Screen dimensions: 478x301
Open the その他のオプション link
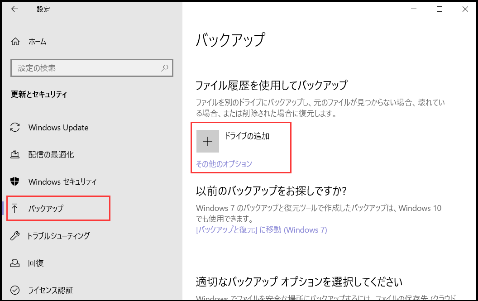[224, 164]
